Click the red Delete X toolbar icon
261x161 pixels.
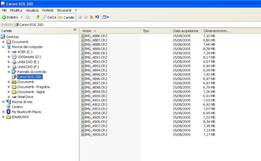[x=91, y=17]
